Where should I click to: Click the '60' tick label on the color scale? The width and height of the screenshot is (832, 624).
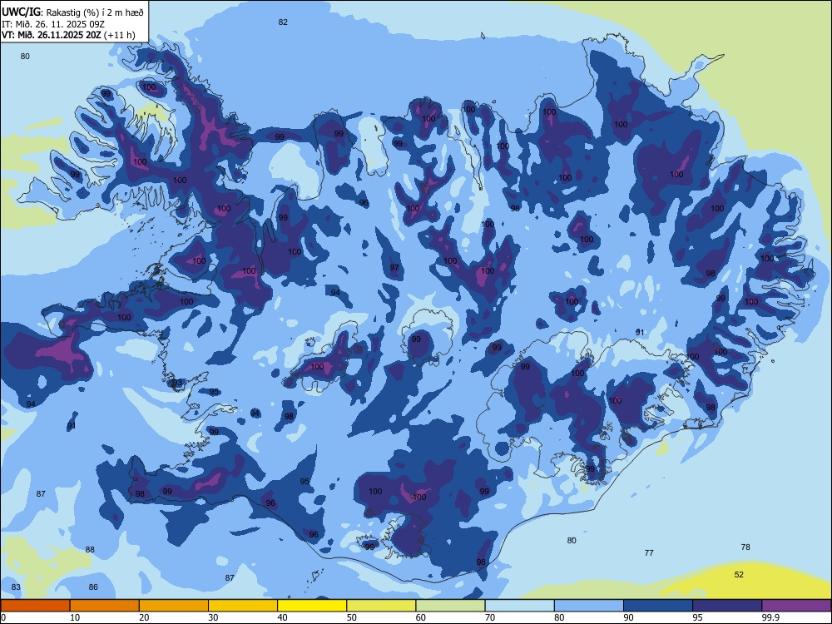[x=421, y=617]
